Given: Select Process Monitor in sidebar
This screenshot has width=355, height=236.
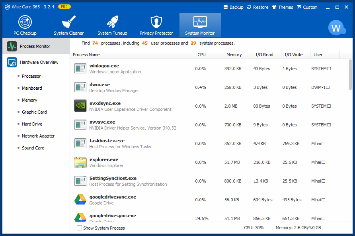Looking at the screenshot, I should (36, 46).
